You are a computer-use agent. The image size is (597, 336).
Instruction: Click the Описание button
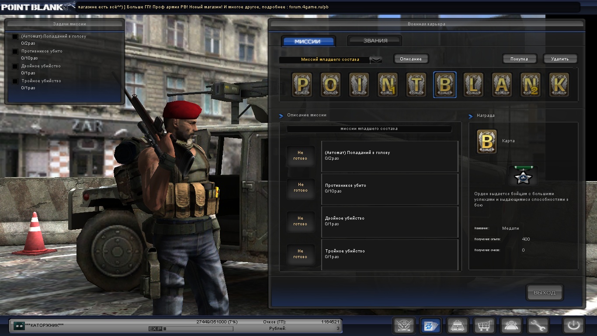(411, 59)
